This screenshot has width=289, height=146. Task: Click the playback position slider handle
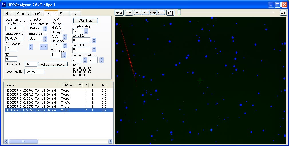(179, 13)
